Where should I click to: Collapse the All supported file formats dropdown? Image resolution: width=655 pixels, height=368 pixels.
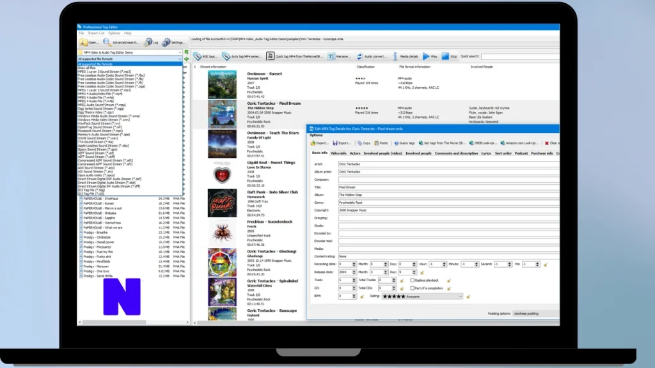tap(180, 59)
